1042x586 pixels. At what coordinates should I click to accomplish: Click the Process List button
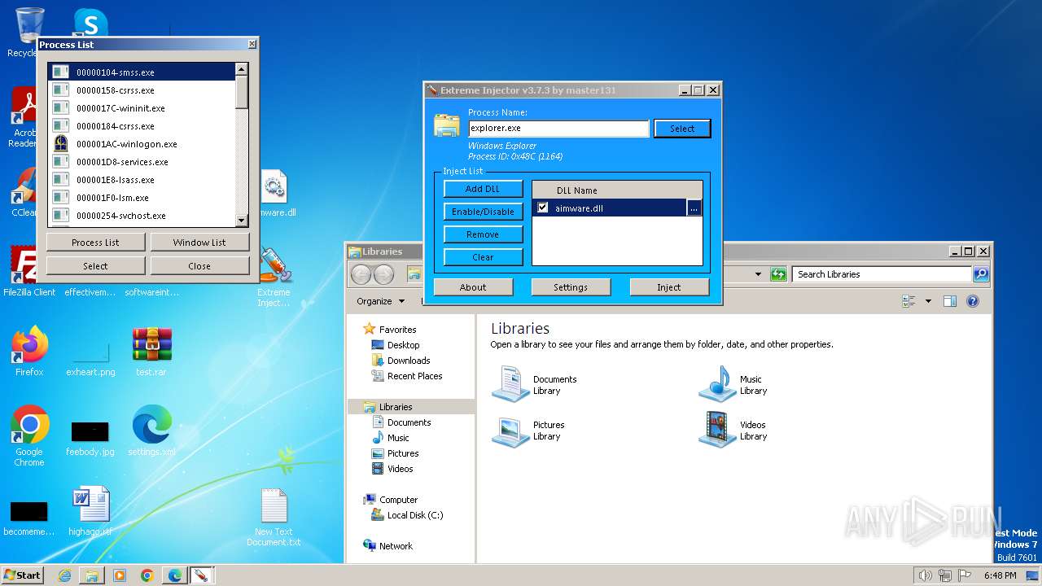pos(95,243)
